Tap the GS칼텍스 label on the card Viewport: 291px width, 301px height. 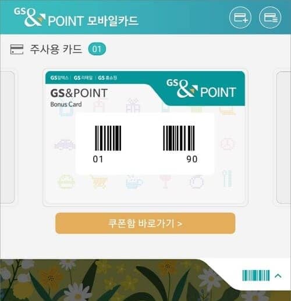(x=59, y=78)
